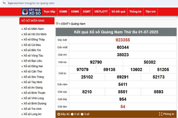This screenshot has width=178, height=118.
Task: Select the 2 số radio option
Action: tap(72, 114)
